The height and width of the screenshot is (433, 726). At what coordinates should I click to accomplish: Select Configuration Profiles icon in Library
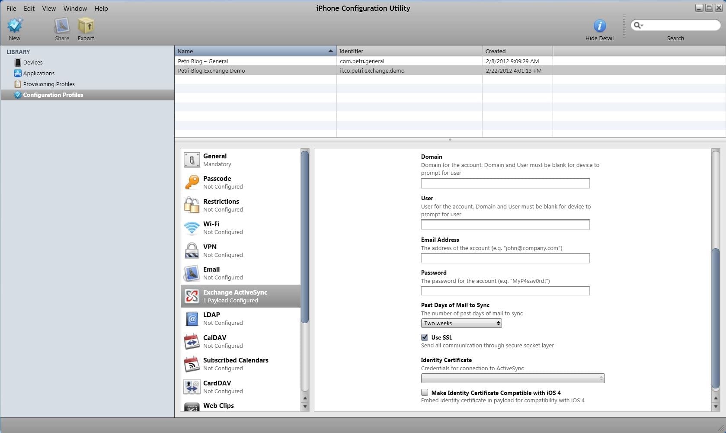pos(18,95)
